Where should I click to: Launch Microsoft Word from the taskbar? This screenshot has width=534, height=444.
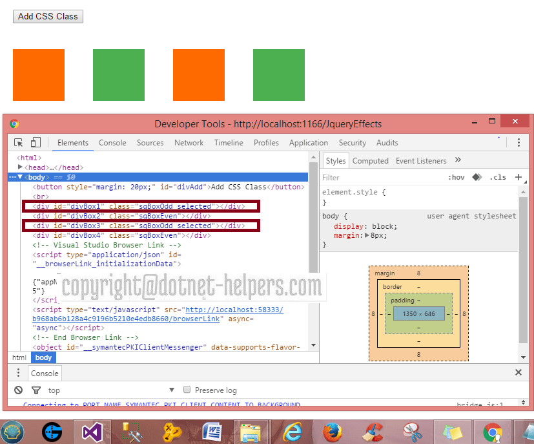(x=212, y=432)
